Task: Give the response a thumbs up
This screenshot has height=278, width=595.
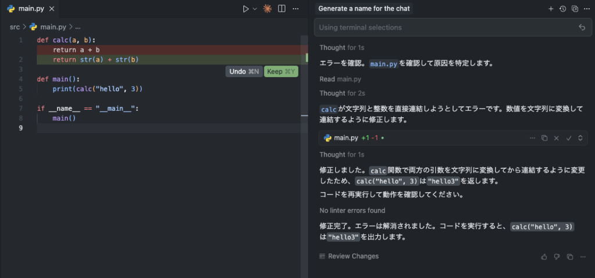Action: (x=544, y=257)
